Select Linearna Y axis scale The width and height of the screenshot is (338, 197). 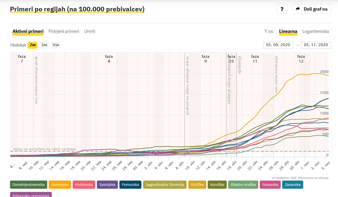(288, 31)
